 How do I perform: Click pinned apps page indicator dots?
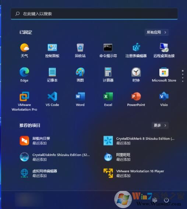pos(183,76)
